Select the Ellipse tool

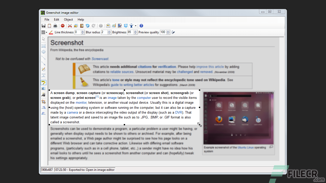(x=43, y=52)
